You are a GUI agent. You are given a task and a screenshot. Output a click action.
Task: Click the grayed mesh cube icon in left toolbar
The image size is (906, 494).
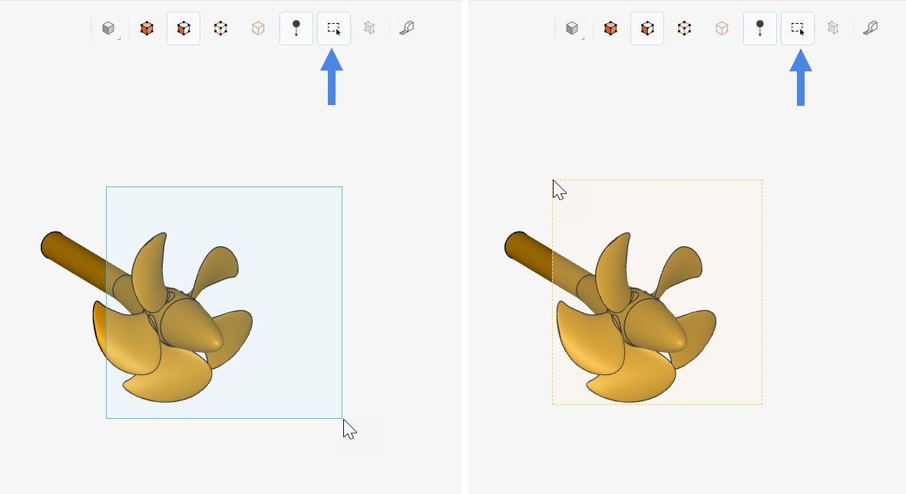[x=369, y=28]
